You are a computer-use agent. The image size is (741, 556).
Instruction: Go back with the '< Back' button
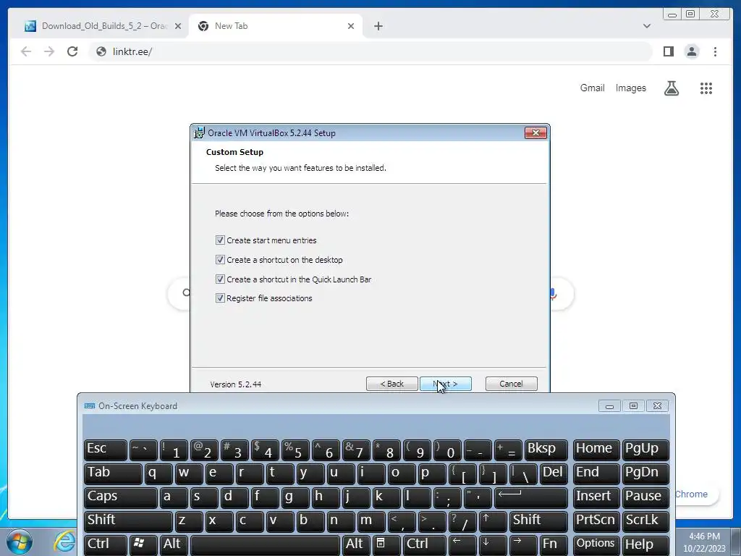pos(391,384)
